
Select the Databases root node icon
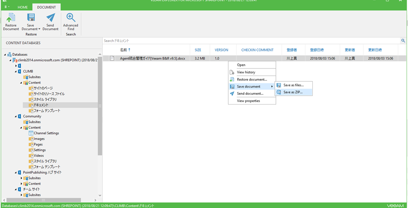click(x=9, y=54)
